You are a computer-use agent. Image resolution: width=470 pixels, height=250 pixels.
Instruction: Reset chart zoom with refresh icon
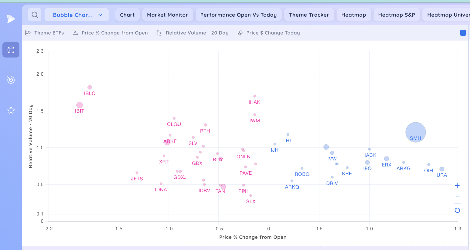[x=457, y=210]
